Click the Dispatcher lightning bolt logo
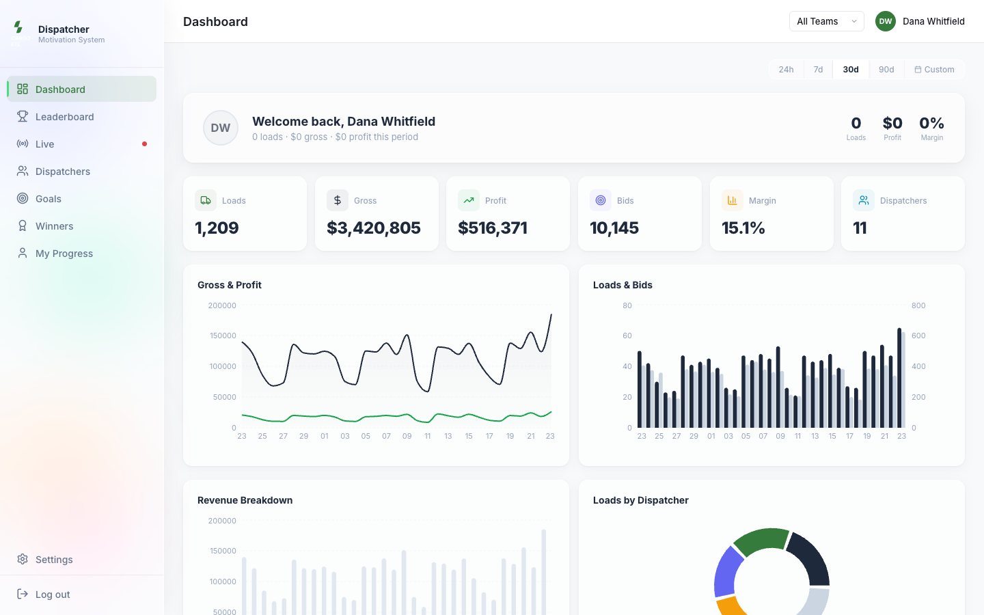Viewport: 984px width, 615px height. (18, 27)
